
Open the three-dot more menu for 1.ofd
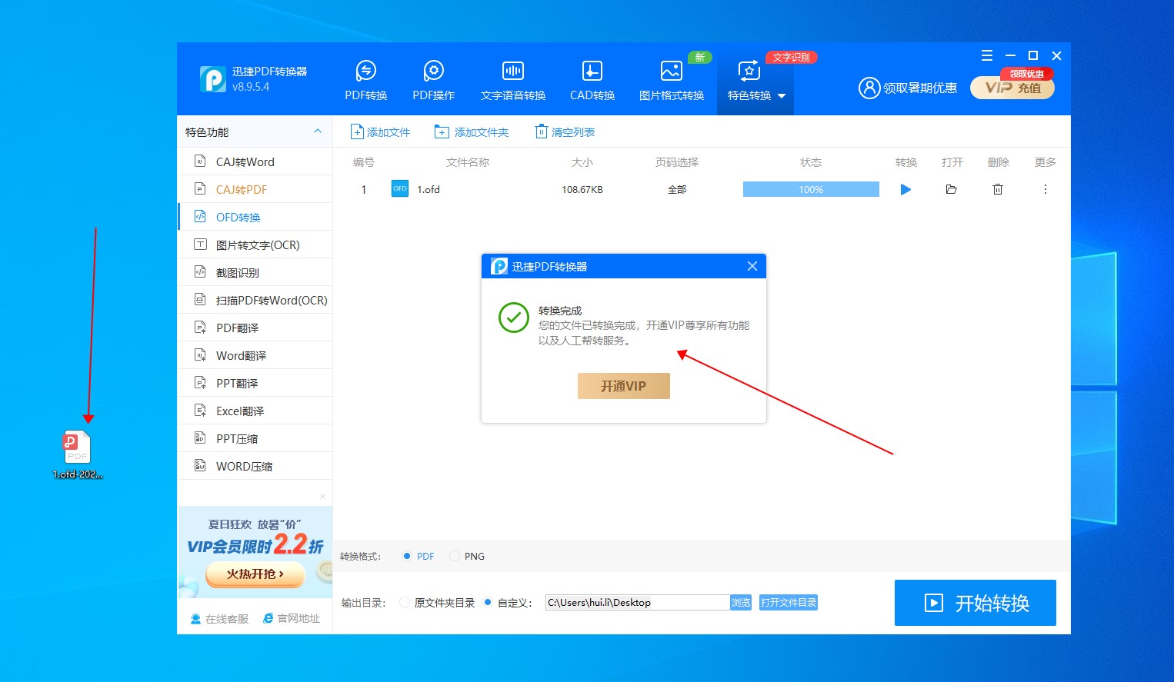1045,189
